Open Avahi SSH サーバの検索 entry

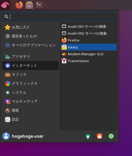(89, 26)
